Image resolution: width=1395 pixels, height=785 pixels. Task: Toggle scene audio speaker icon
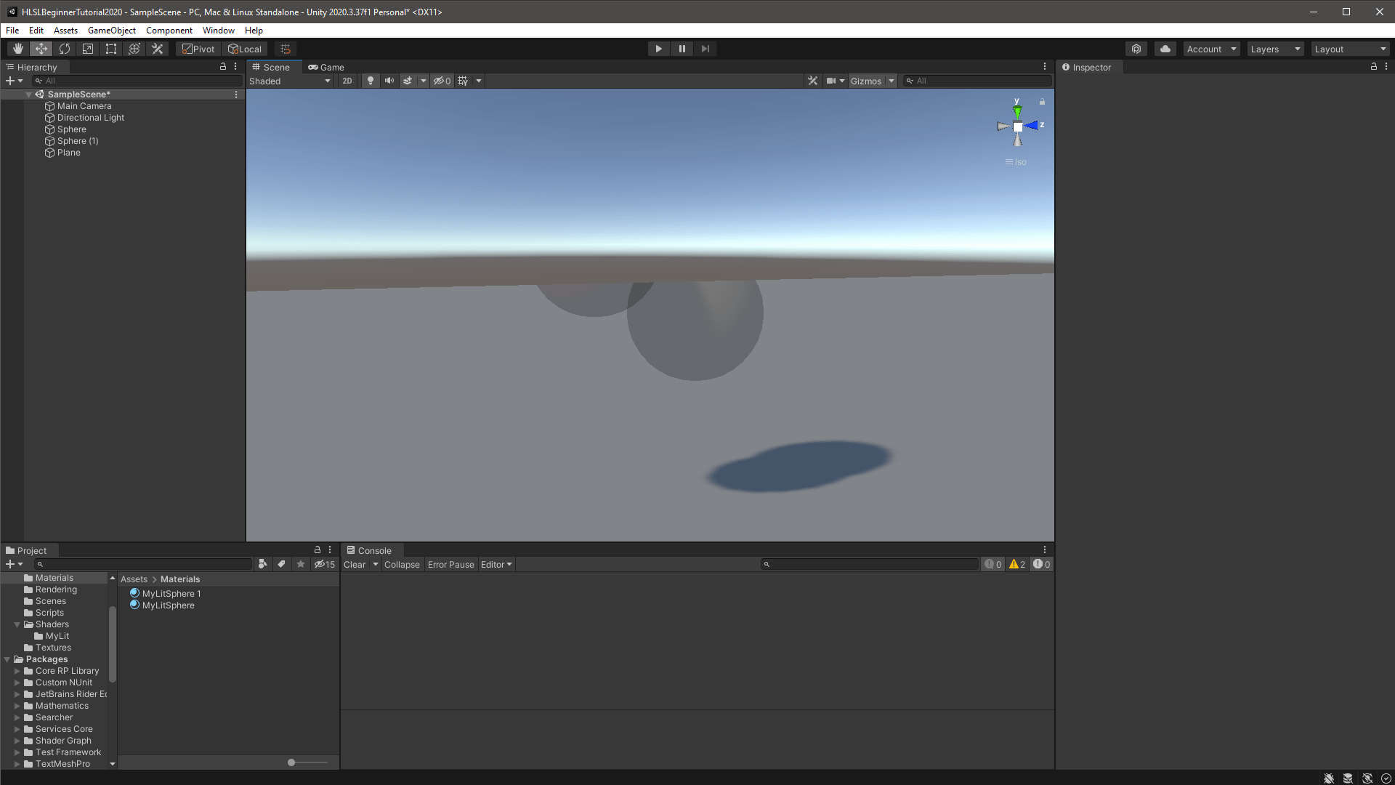(389, 81)
